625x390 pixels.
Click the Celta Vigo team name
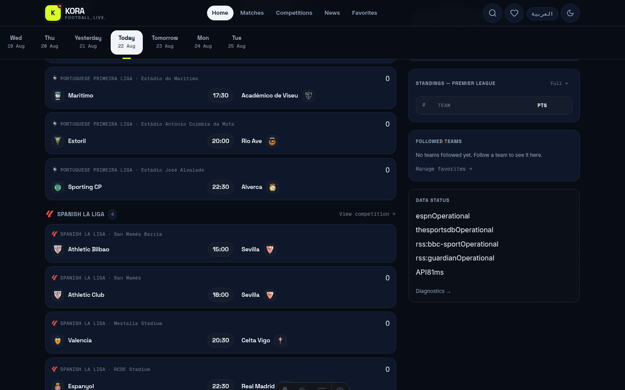pos(256,341)
